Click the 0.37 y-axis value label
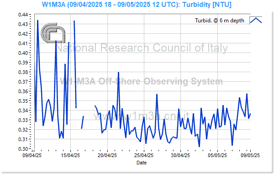274x174 pixels. [x=23, y=82]
